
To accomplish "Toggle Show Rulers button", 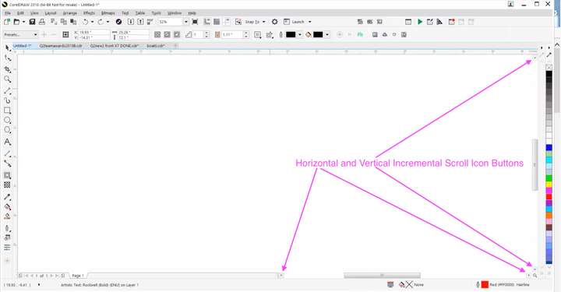I will [x=206, y=22].
